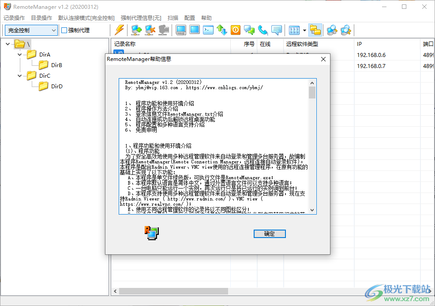Open the view mode dropdown arrow

(304, 30)
